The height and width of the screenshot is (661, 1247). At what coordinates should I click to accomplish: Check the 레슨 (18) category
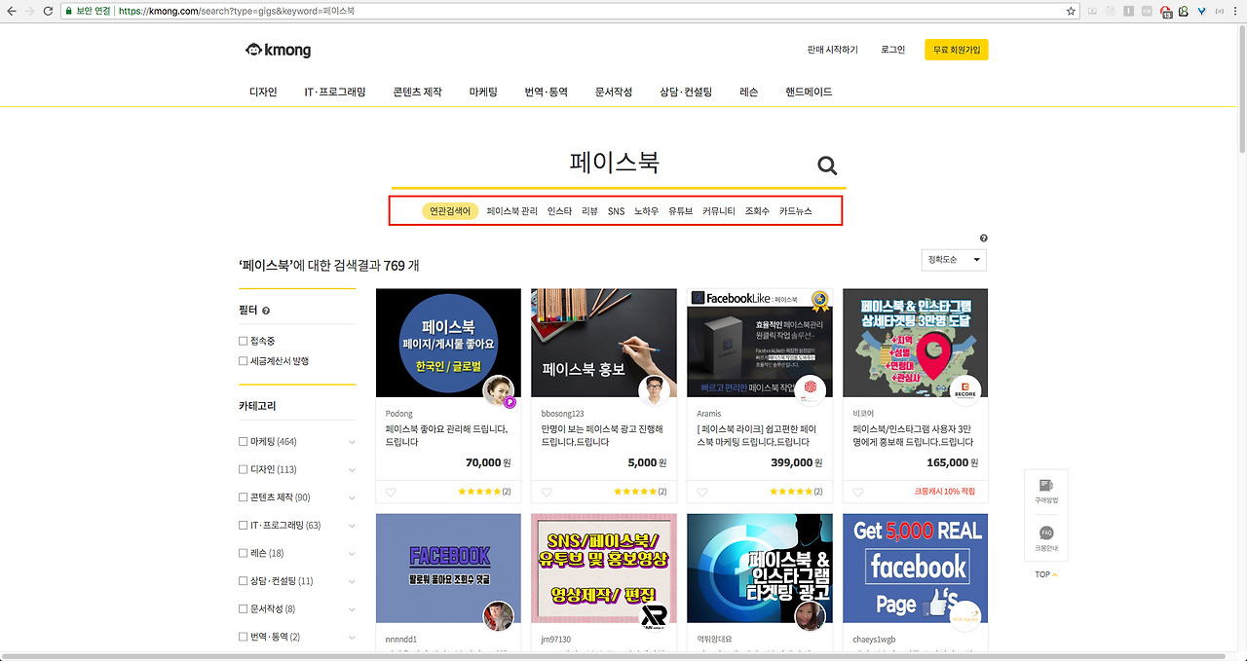(x=243, y=553)
